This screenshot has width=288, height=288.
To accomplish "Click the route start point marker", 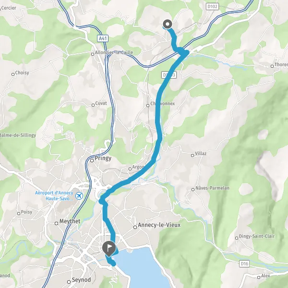I will 168,24.
